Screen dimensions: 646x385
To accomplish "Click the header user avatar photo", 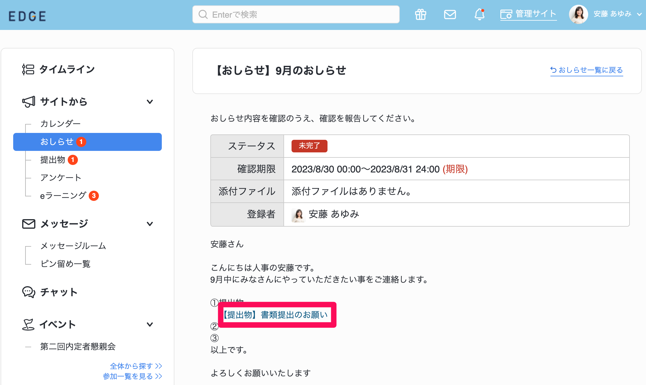I will 578,14.
